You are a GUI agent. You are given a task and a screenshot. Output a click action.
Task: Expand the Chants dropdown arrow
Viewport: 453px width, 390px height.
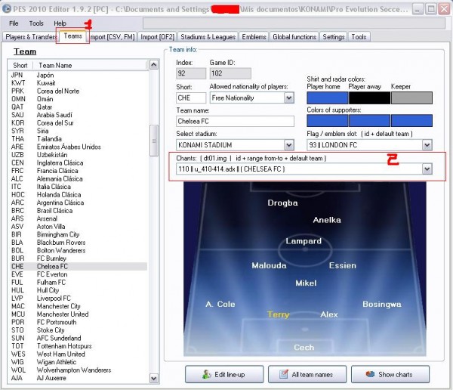coord(427,169)
